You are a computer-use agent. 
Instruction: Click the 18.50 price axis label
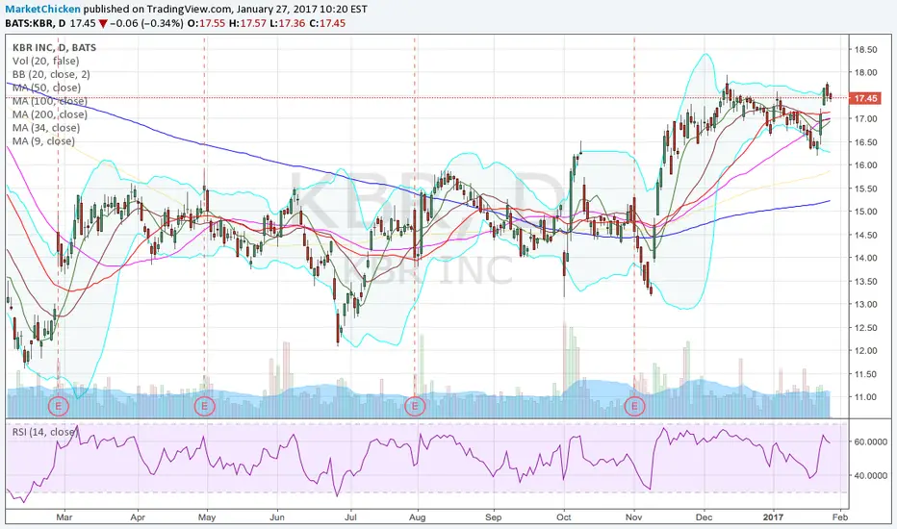point(865,50)
